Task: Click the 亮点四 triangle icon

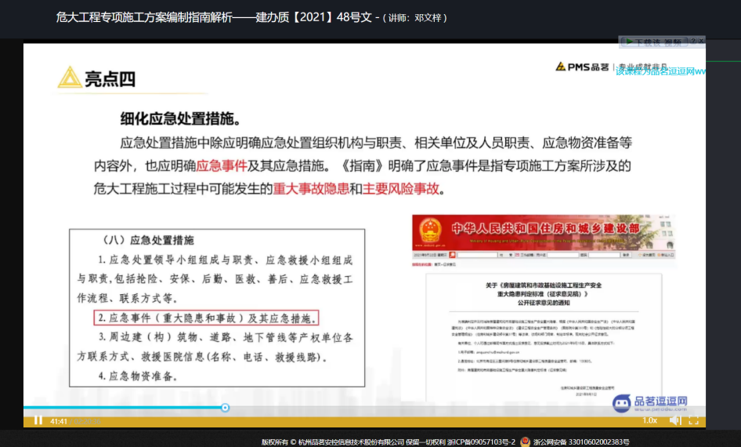Action: point(69,78)
